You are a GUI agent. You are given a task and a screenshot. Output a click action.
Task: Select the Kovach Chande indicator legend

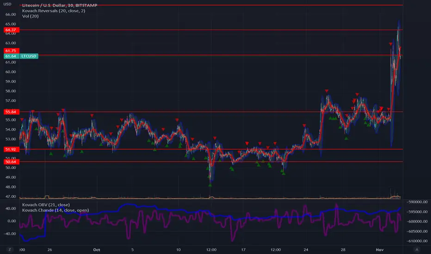(55, 210)
